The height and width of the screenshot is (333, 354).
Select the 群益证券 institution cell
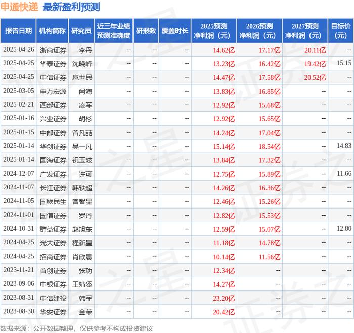(53, 229)
